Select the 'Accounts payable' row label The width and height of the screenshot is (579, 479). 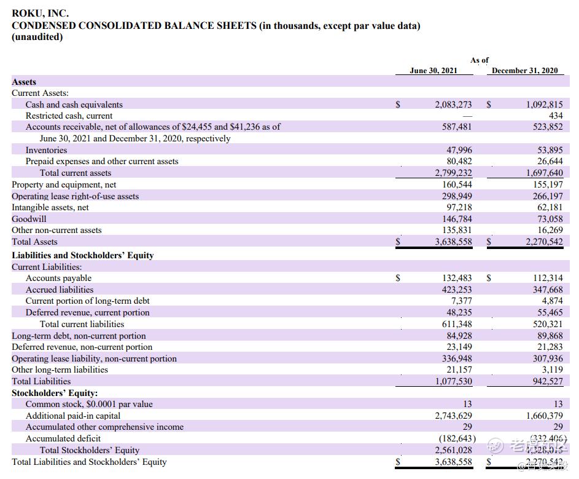click(x=58, y=278)
